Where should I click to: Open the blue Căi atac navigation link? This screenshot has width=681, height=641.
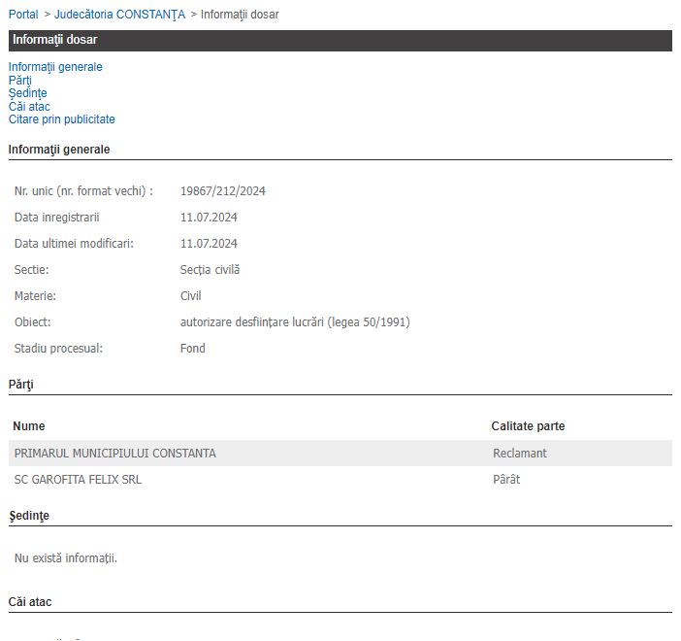click(29, 107)
